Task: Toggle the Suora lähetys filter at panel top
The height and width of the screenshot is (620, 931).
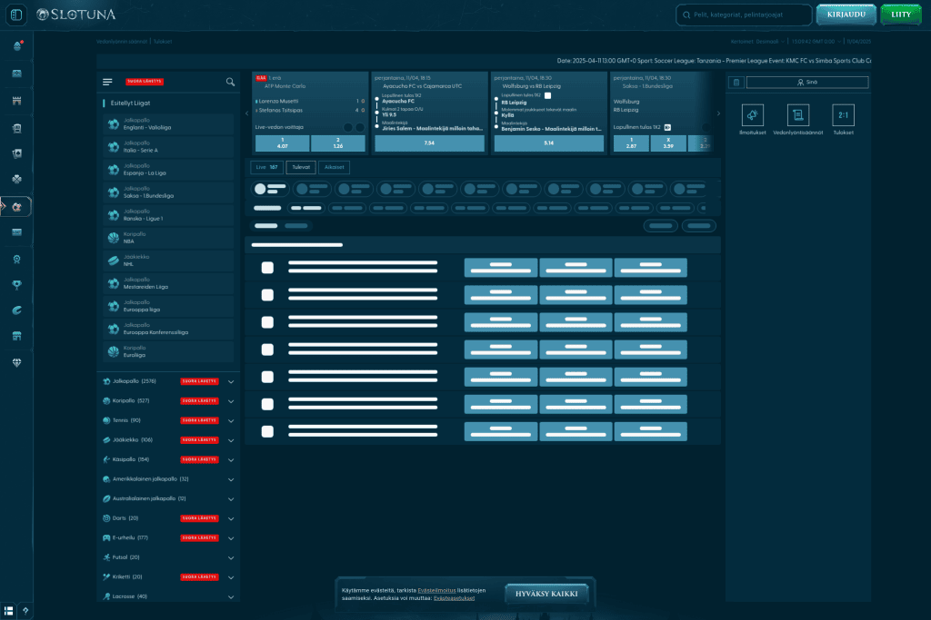Action: 145,82
